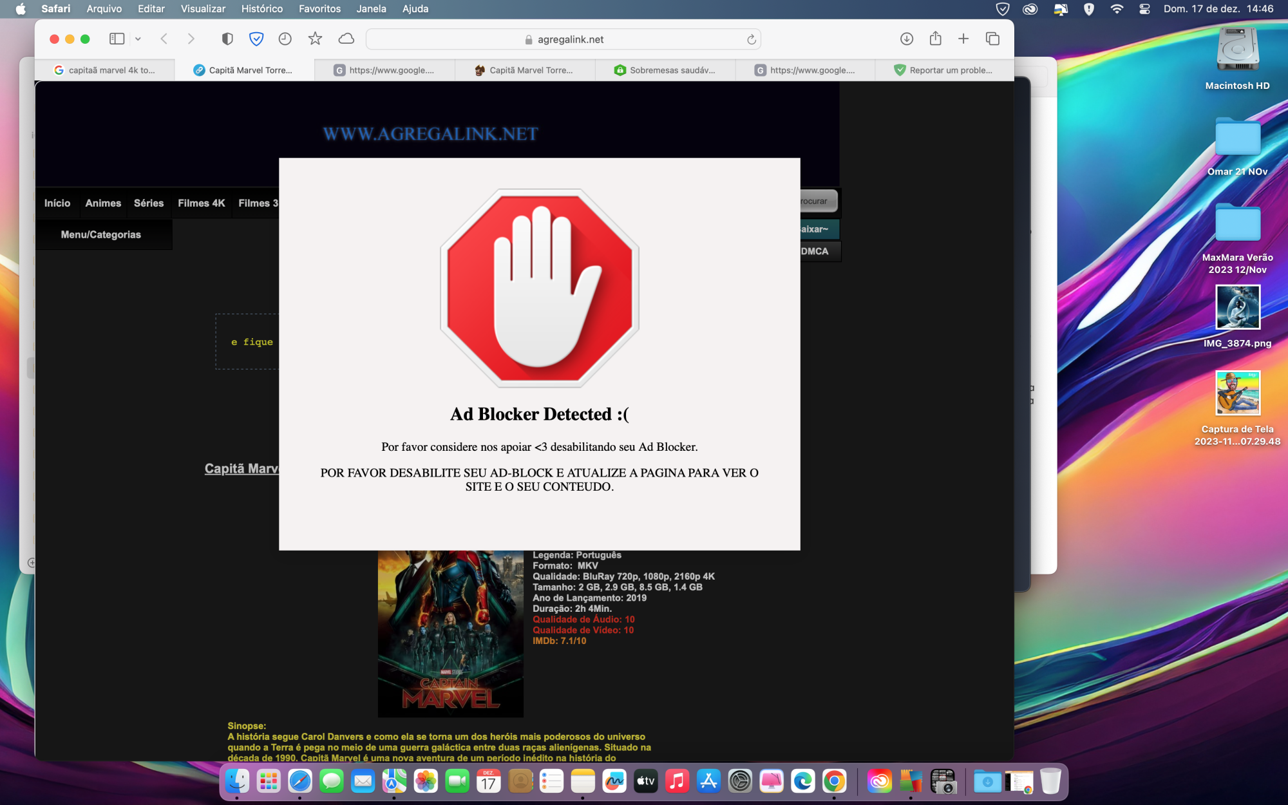
Task: Reload the page with the refresh icon
Action: pos(751,39)
